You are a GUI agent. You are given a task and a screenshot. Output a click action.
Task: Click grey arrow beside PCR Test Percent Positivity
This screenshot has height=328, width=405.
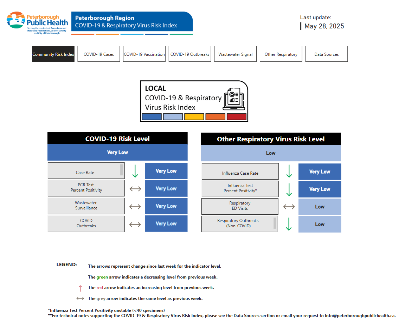coord(135,189)
